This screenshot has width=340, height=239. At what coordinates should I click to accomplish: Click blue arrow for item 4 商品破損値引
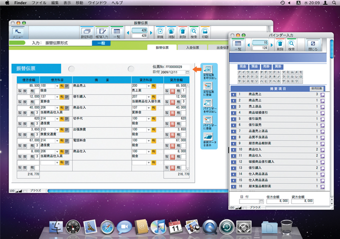tap(233, 113)
